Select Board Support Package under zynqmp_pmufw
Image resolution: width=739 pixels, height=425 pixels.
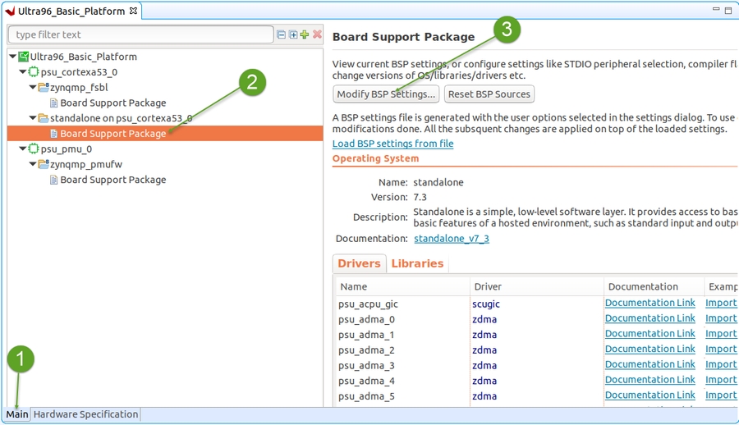pyautogui.click(x=112, y=180)
